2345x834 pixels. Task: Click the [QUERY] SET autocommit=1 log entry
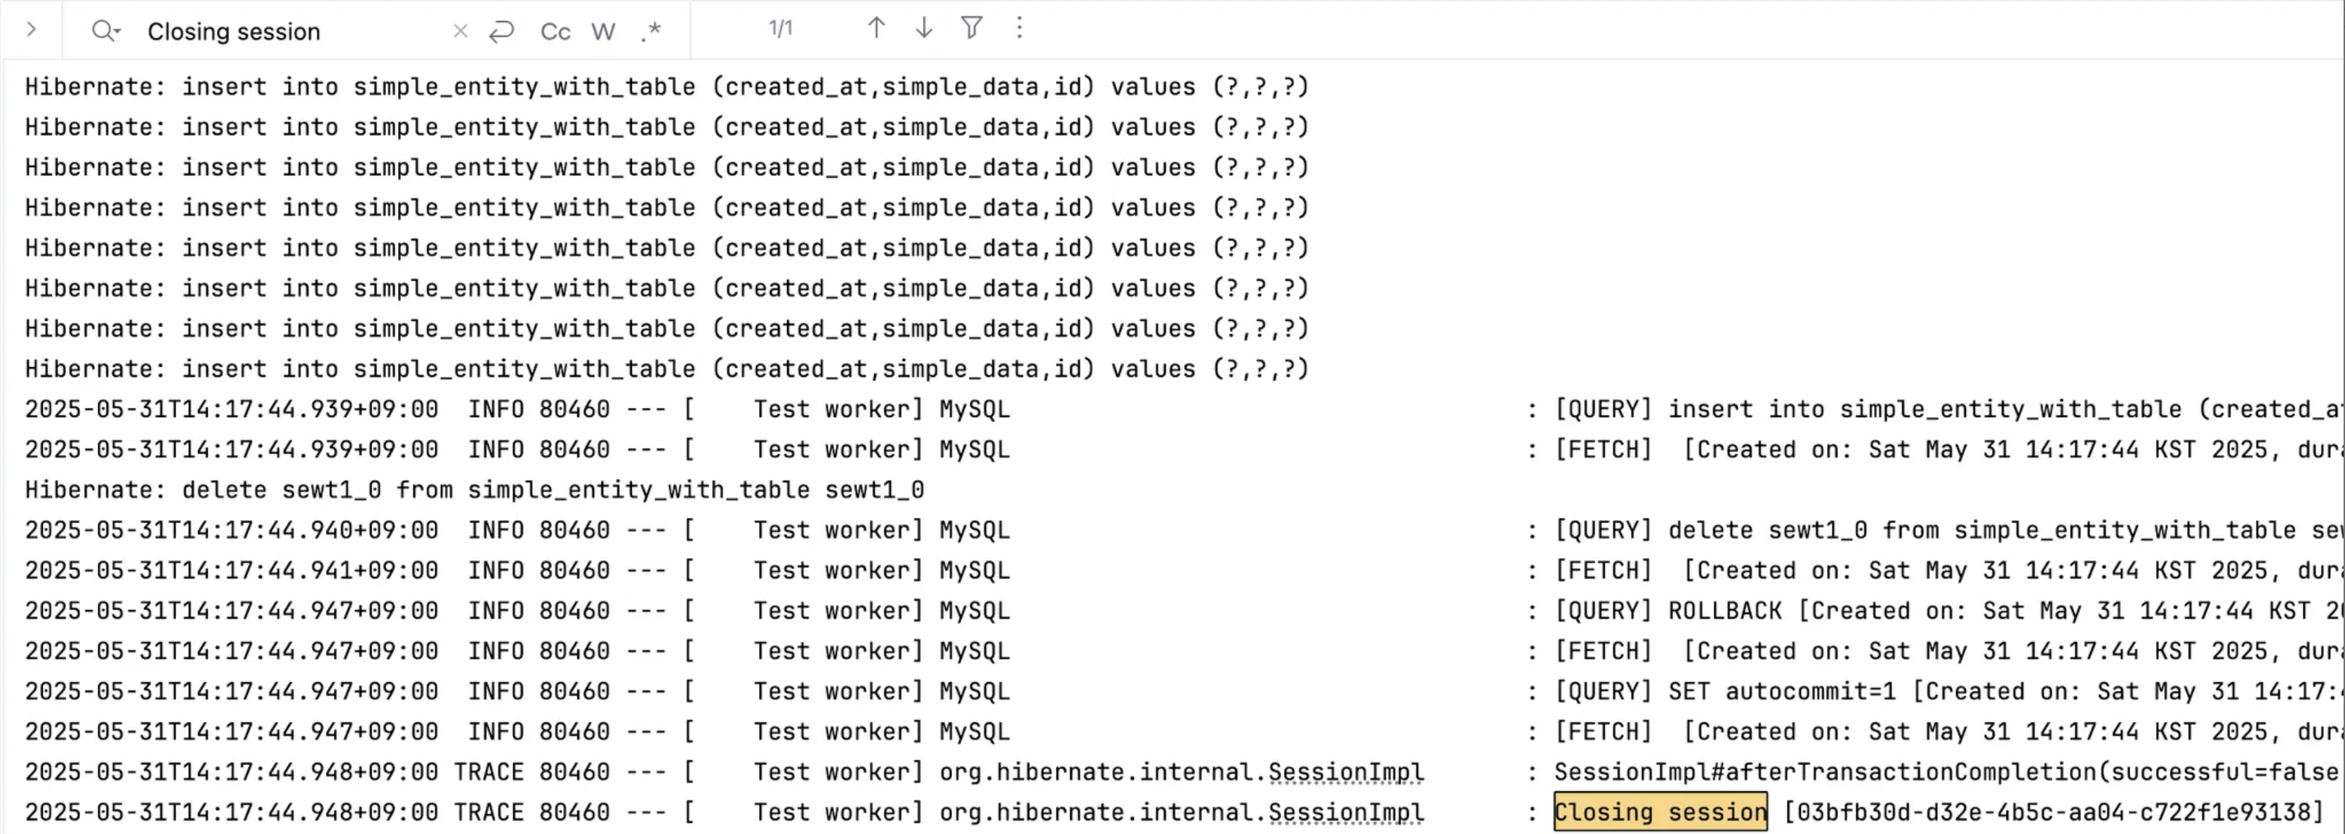(x=1948, y=691)
